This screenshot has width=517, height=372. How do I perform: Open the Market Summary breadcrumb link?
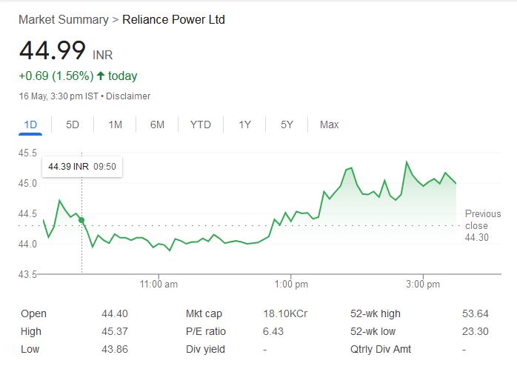tap(64, 20)
